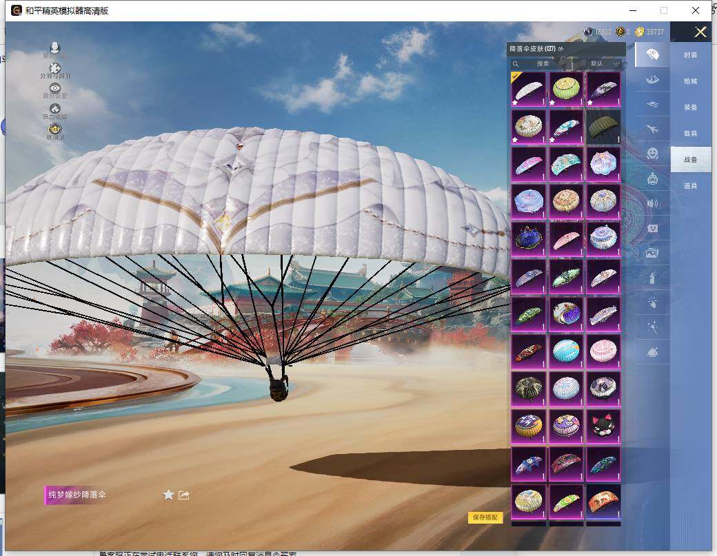Open the robot pet category icon
717x556 pixels.
click(652, 178)
